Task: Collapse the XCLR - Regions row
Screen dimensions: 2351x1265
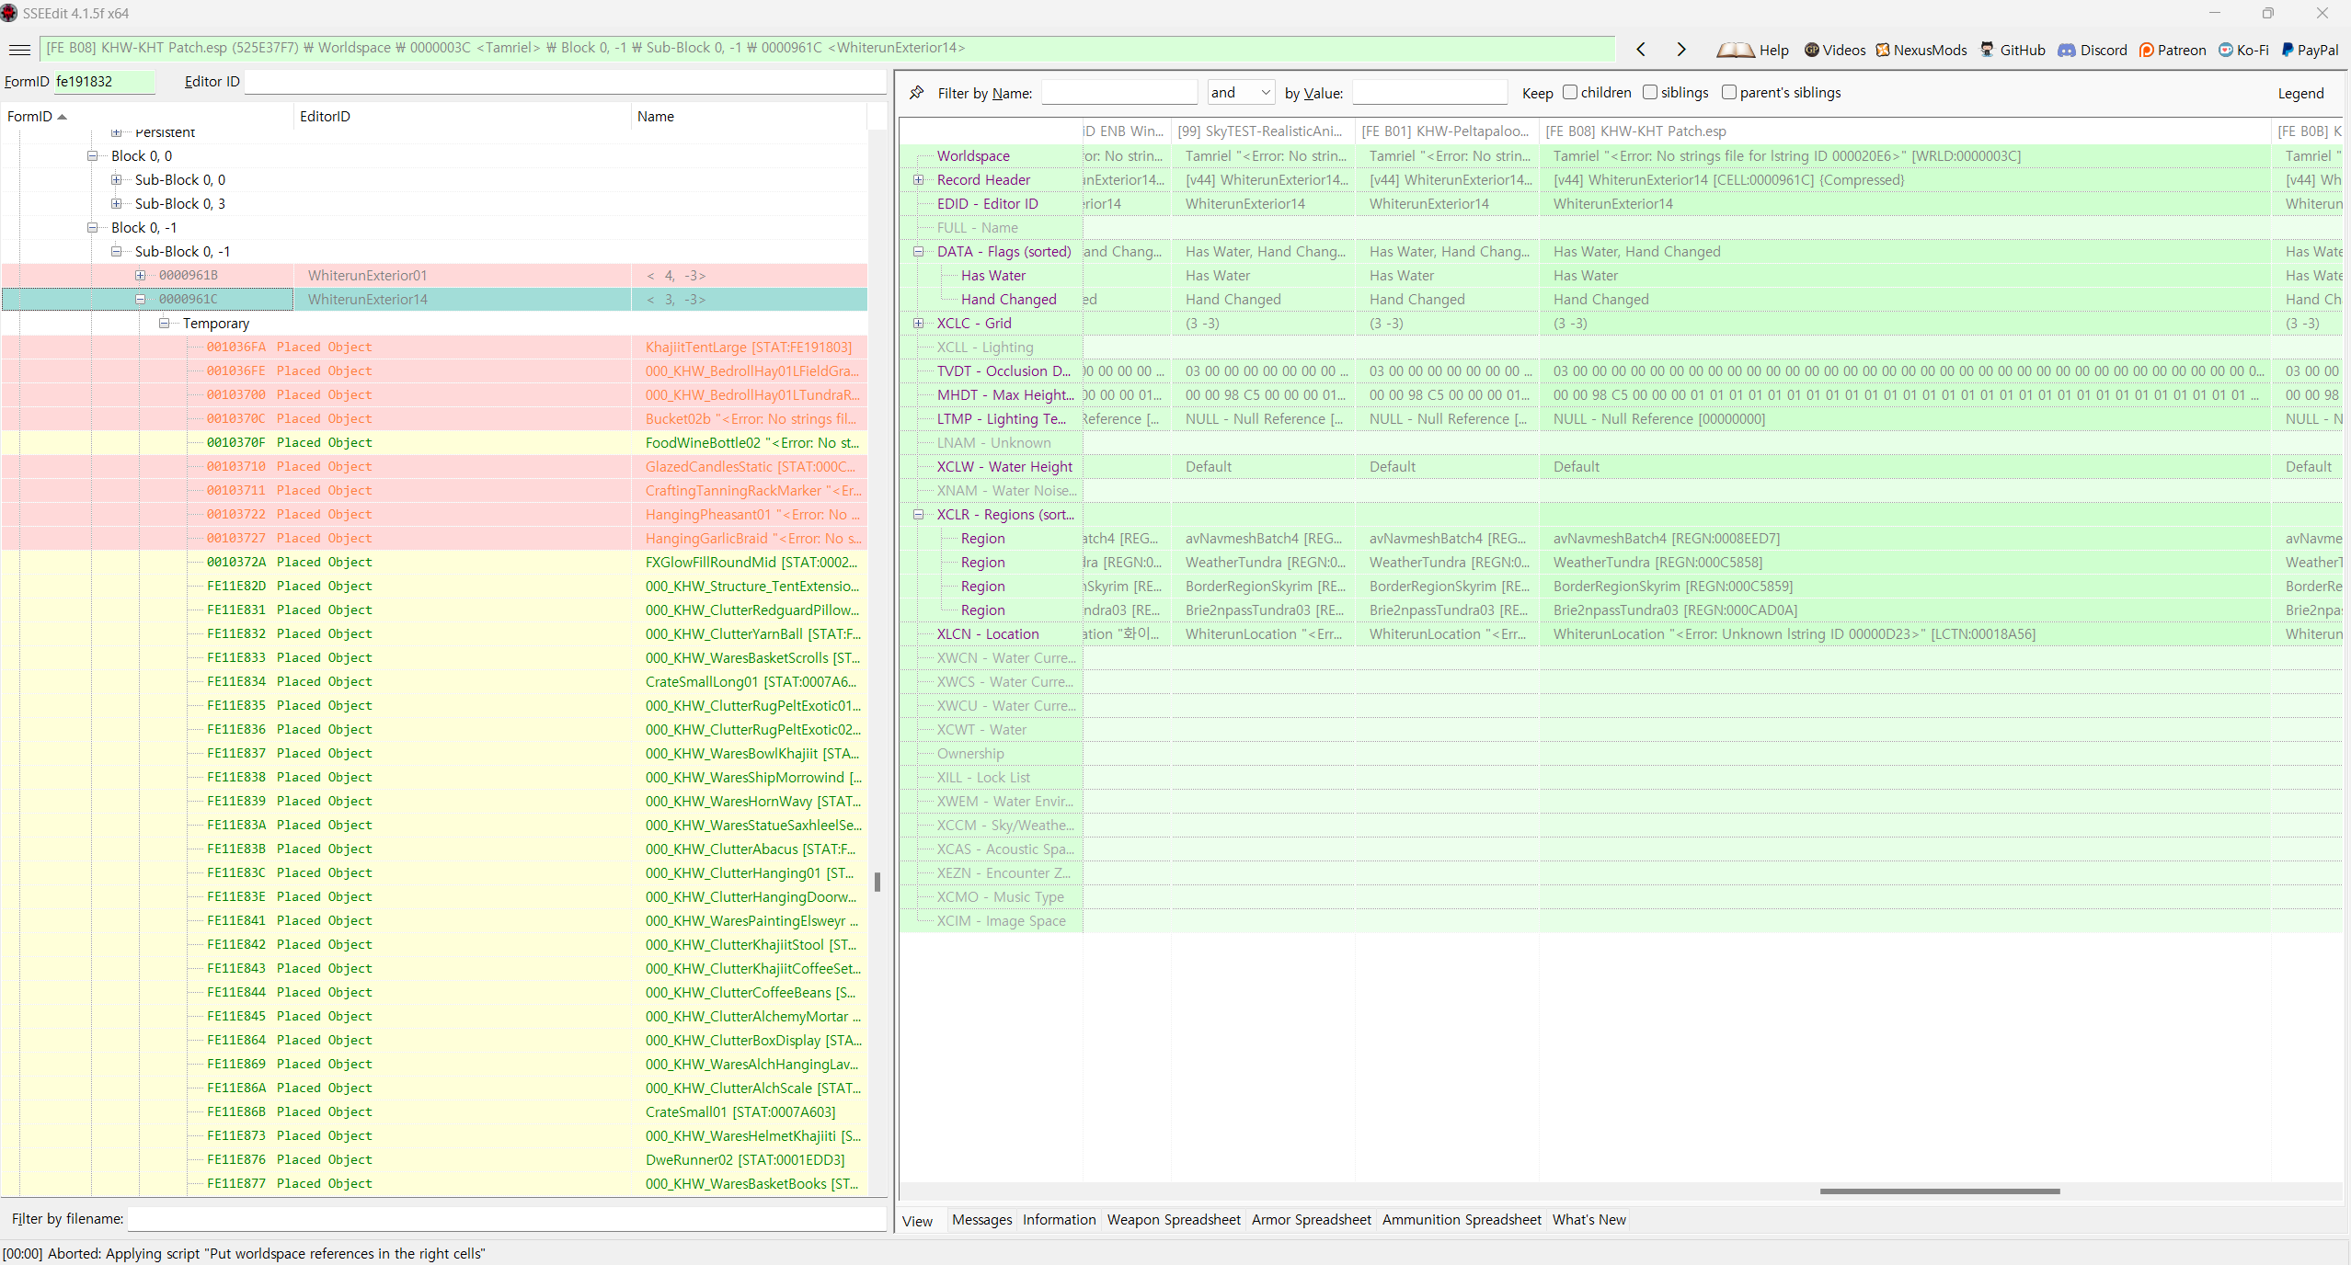Action: (x=918, y=515)
